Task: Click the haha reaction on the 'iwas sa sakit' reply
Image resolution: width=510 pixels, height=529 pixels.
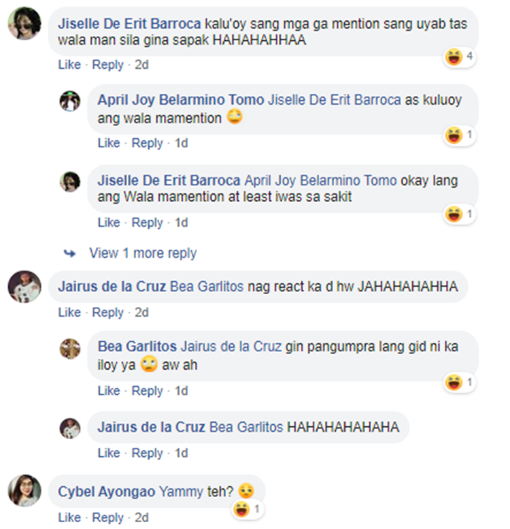Action: 459,214
